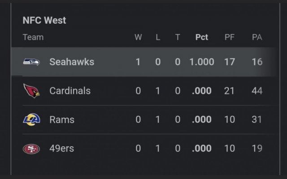Sort standings by the W column header
Image resolution: width=287 pixels, height=179 pixels.
(x=138, y=37)
